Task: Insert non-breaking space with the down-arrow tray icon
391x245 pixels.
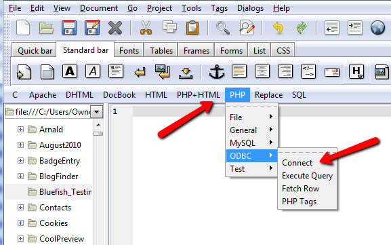Action: click(186, 73)
